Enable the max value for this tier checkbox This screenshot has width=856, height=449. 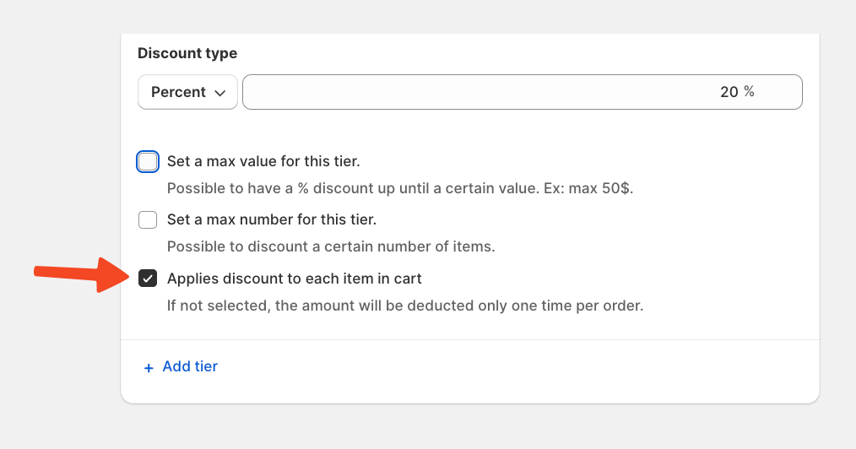pyautogui.click(x=148, y=161)
